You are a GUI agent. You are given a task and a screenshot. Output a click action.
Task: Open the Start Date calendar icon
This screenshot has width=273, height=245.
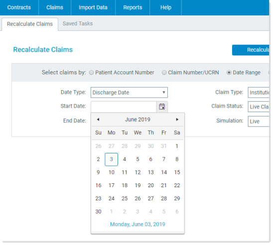(x=162, y=107)
